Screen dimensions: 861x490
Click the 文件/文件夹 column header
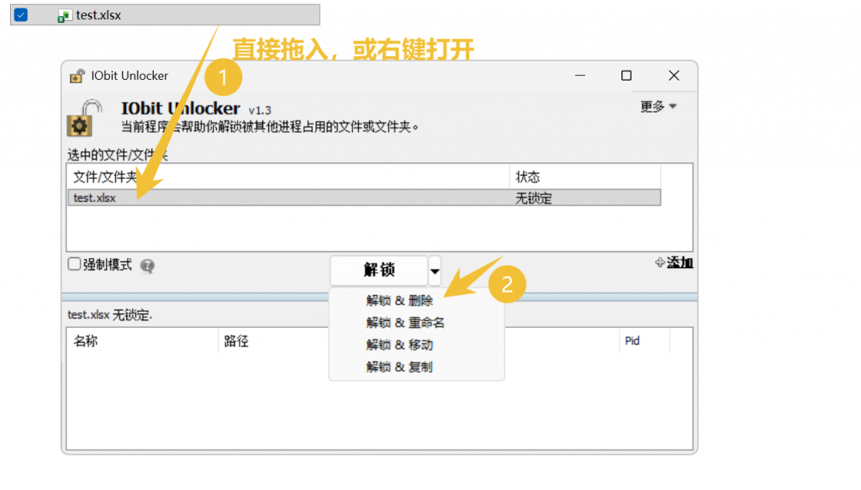click(289, 177)
